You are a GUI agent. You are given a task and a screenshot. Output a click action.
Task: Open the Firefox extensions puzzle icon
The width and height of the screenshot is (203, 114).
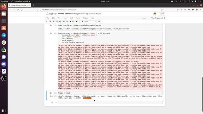pyautogui.click(x=197, y=10)
